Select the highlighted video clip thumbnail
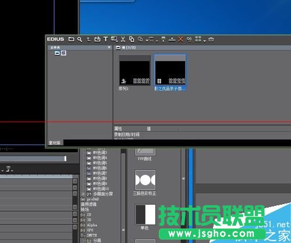Image resolution: width=291 pixels, height=243 pixels. (170, 70)
